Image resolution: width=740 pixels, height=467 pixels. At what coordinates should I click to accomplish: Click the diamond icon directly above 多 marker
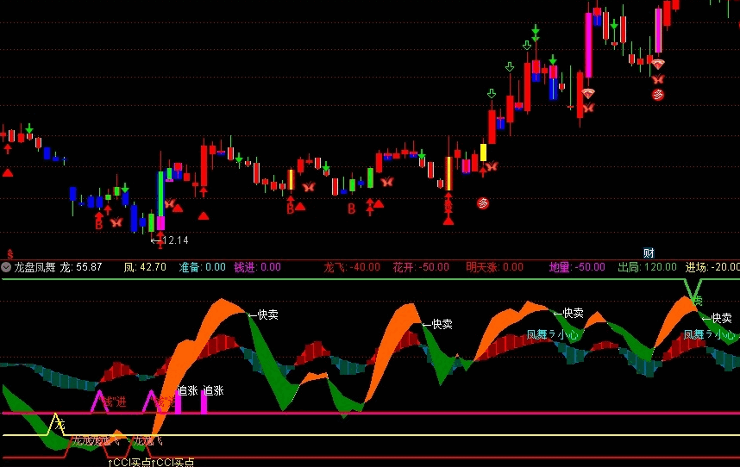[657, 64]
